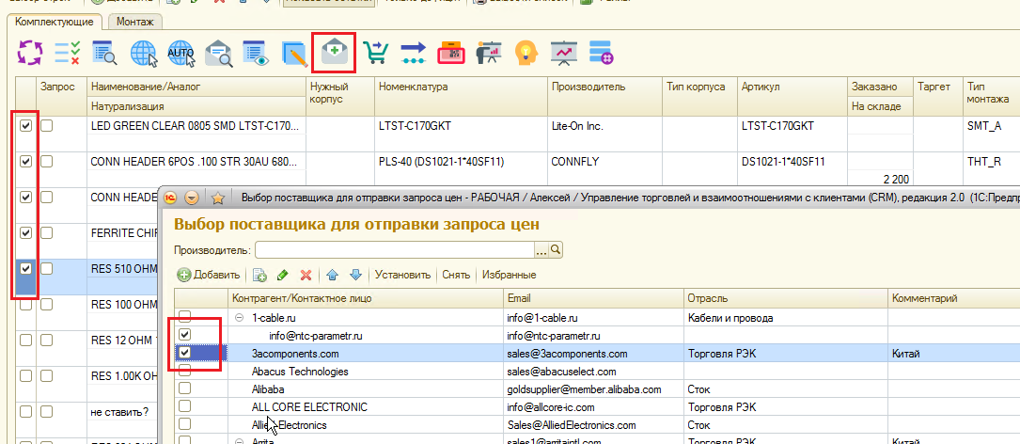Click the blue move up arrow icon

click(332, 275)
